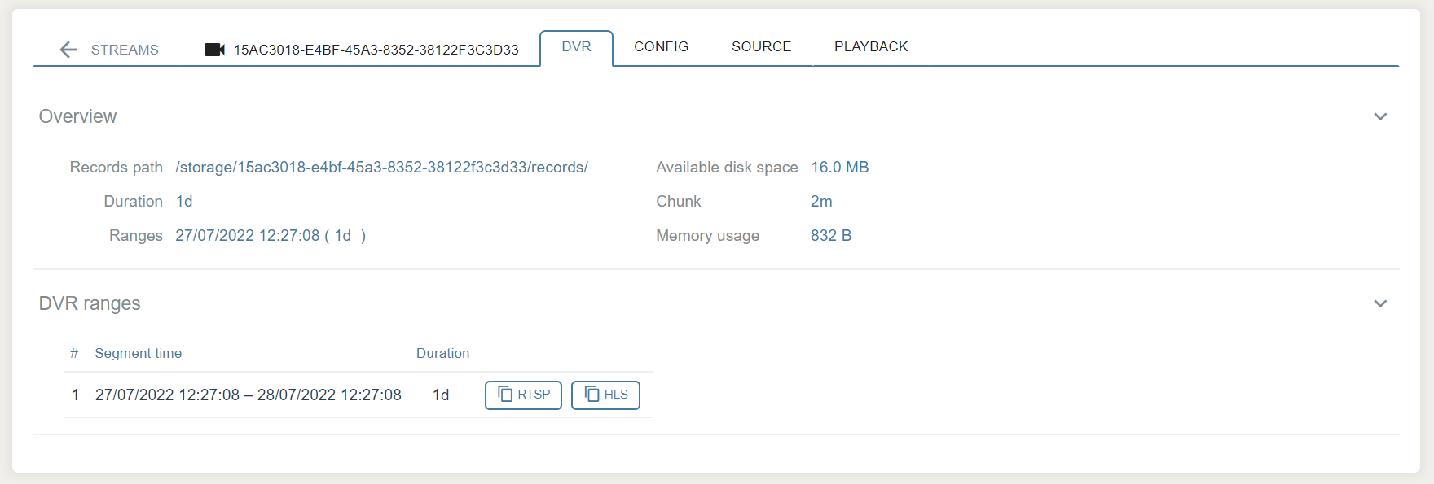This screenshot has width=1434, height=484.
Task: Click the copy icon in the RTSP button
Action: 505,395
